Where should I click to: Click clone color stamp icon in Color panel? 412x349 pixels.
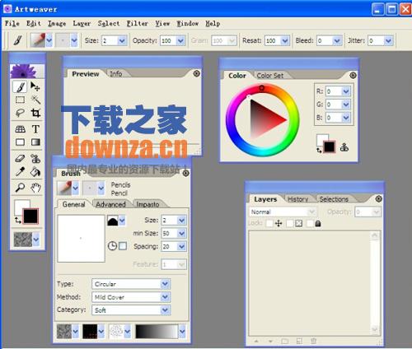pos(344,147)
